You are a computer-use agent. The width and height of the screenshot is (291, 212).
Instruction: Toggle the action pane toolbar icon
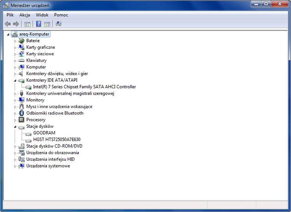[47, 24]
